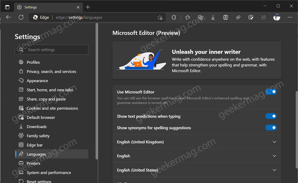Click the main page vertical scrollbar
This screenshot has height=183, width=298.
click(297, 130)
